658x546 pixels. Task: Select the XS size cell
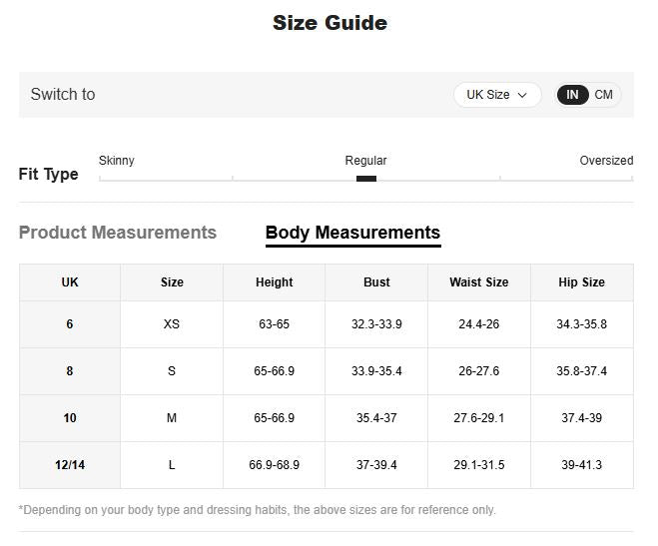(172, 324)
